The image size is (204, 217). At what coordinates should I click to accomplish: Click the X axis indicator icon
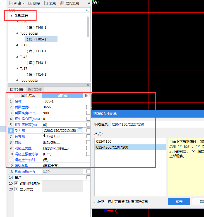[x=111, y=211]
